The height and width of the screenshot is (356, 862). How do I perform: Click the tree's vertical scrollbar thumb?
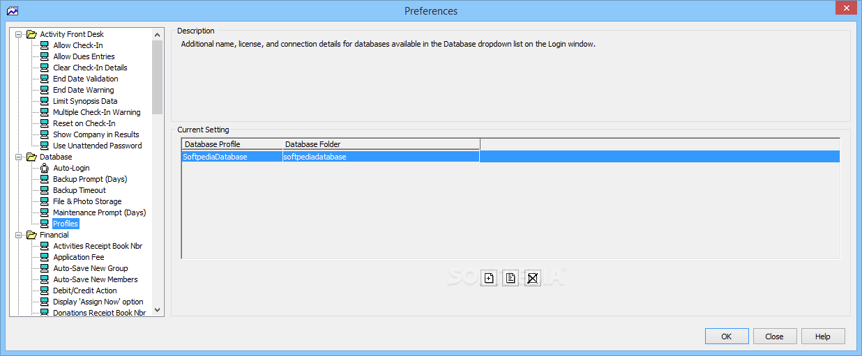[x=158, y=77]
